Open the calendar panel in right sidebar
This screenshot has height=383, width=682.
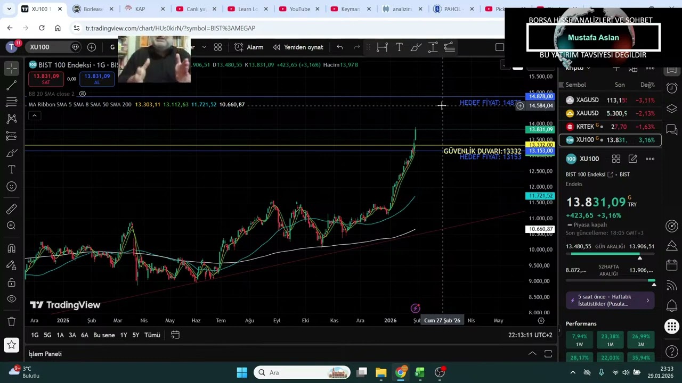point(672,264)
